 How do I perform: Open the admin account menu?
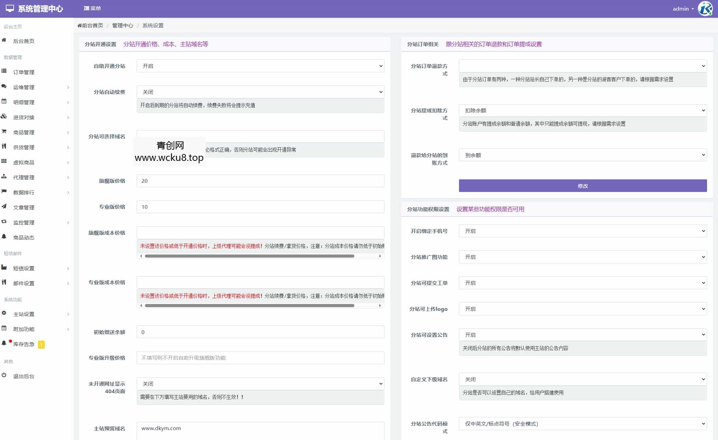point(682,9)
